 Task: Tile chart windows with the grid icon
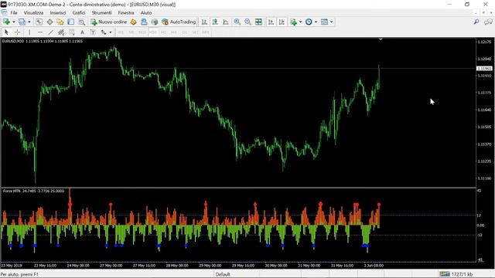point(258,22)
